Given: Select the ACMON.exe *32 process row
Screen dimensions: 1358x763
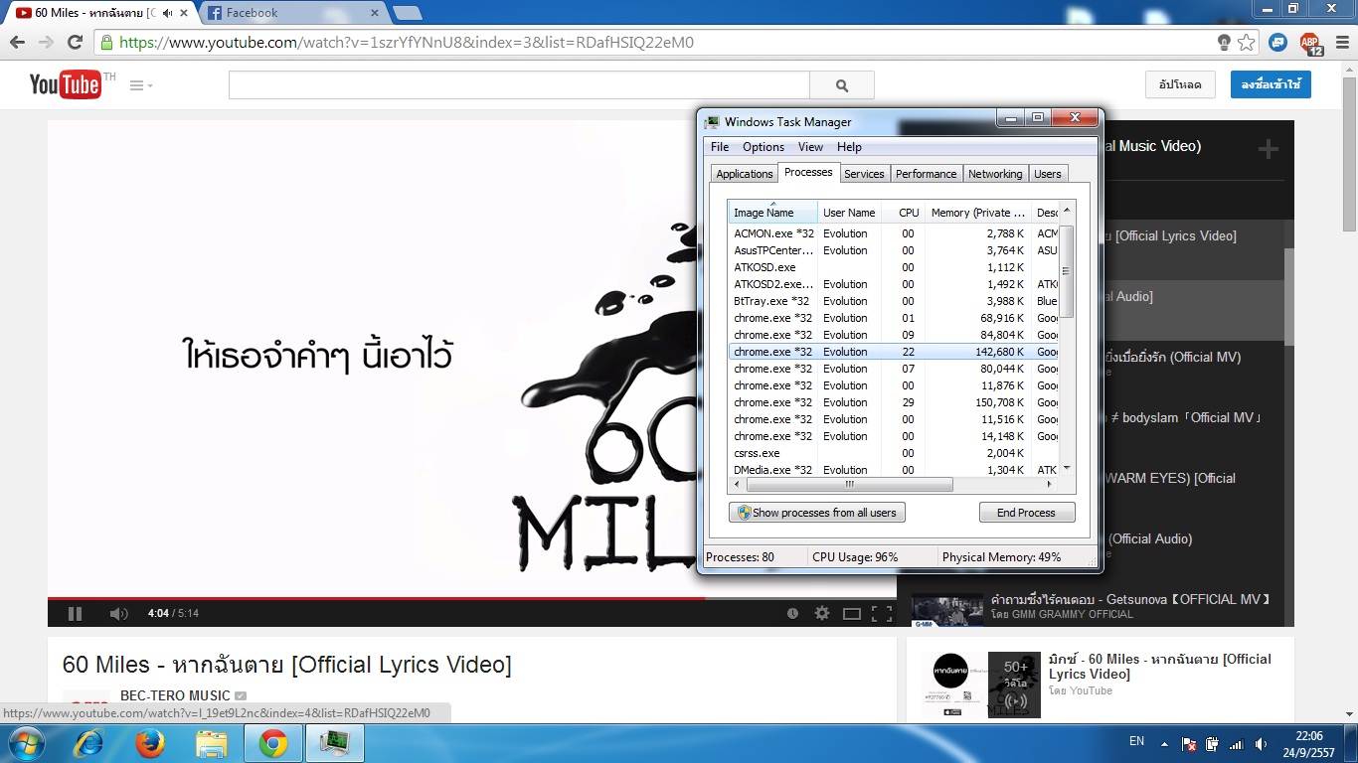Looking at the screenshot, I should (894, 233).
